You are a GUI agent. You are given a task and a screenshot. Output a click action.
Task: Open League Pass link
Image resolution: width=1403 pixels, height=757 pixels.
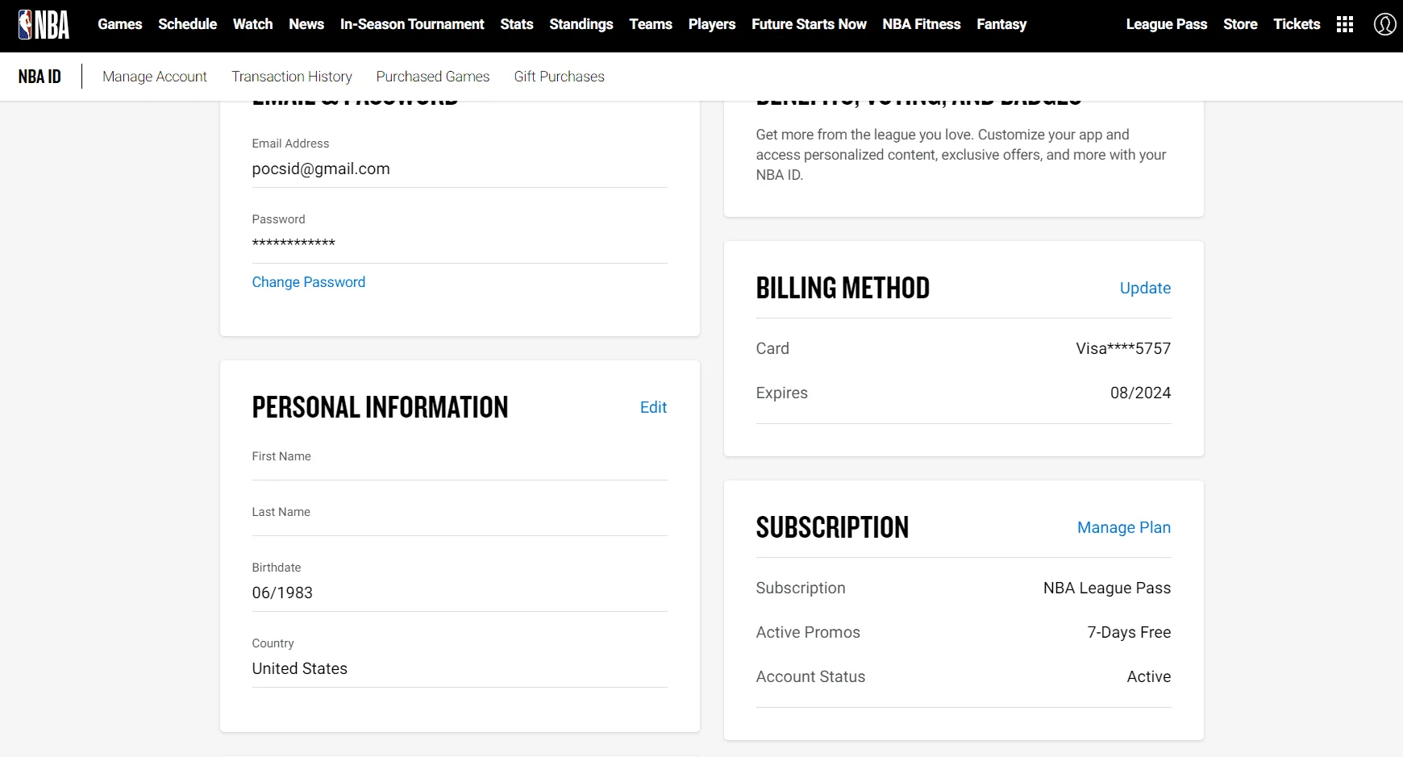click(x=1167, y=24)
